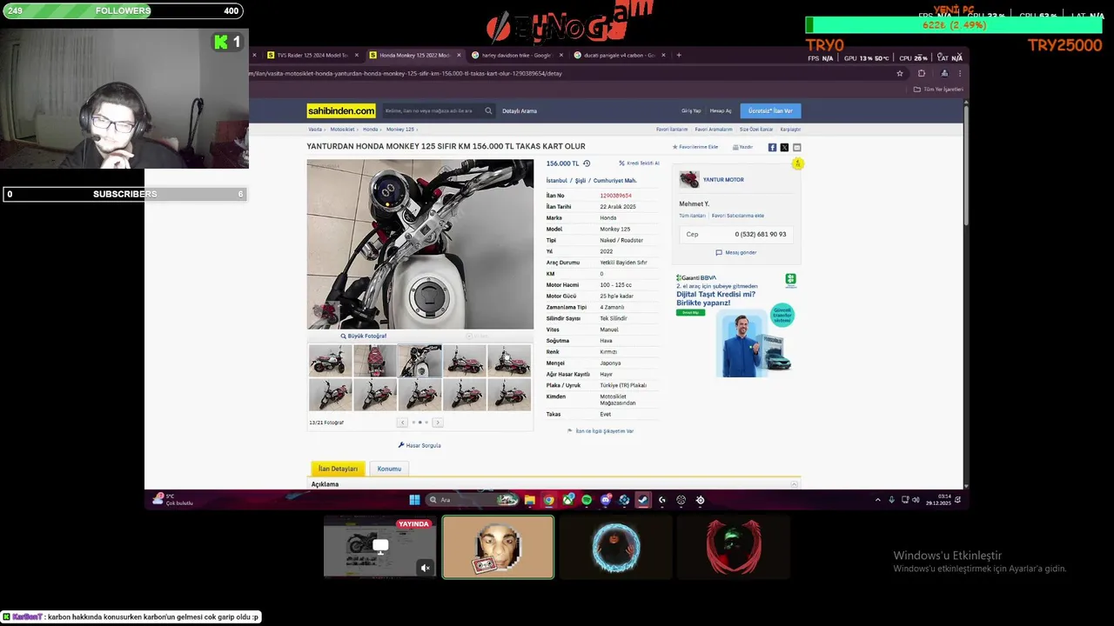
Task: Open Favori Aramalarım link
Action: pyautogui.click(x=714, y=130)
